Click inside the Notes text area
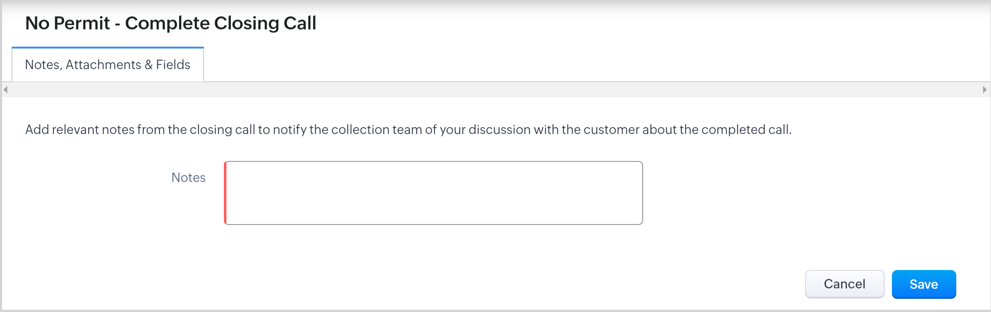This screenshot has height=312, width=991. (x=434, y=193)
